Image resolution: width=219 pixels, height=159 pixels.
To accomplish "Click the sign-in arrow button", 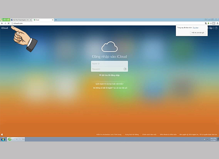I will coord(125,69).
